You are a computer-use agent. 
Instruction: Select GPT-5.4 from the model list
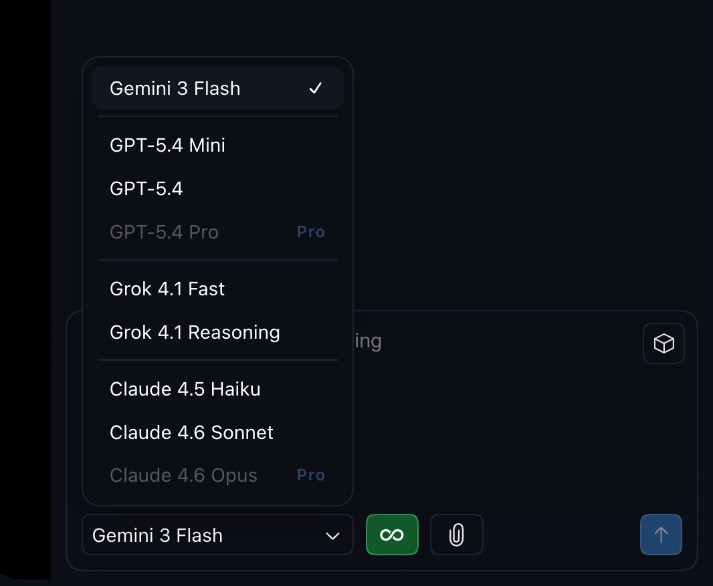[x=146, y=188]
